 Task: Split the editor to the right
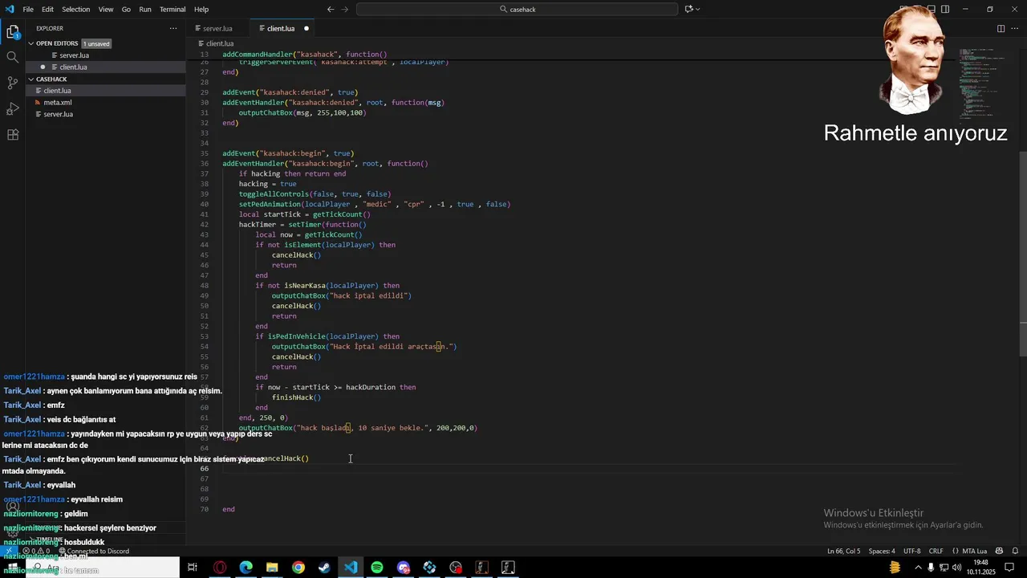1001,28
